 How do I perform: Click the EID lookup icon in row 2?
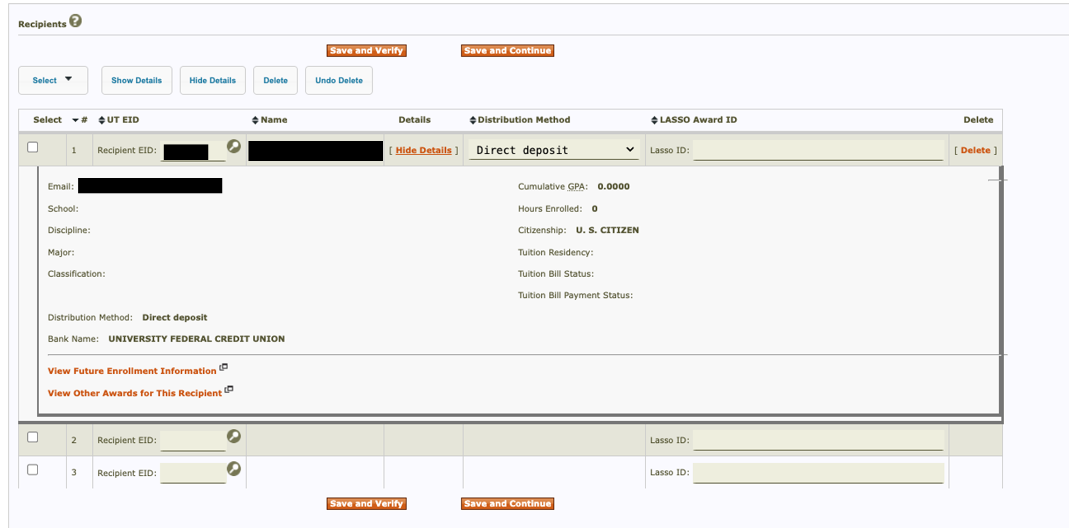(x=234, y=436)
